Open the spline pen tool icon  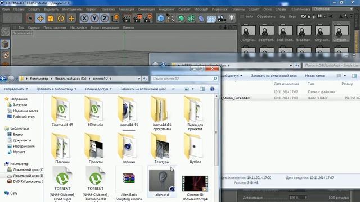click(170, 19)
